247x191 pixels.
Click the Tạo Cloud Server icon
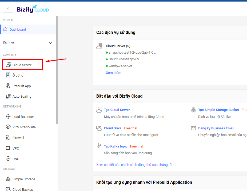(x=99, y=110)
